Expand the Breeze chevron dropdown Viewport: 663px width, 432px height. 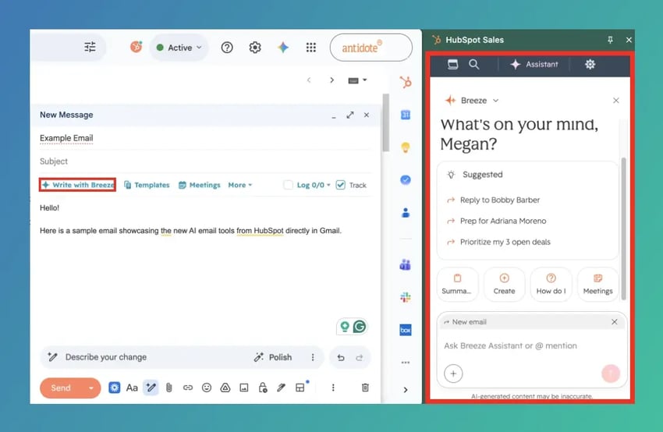coord(495,101)
